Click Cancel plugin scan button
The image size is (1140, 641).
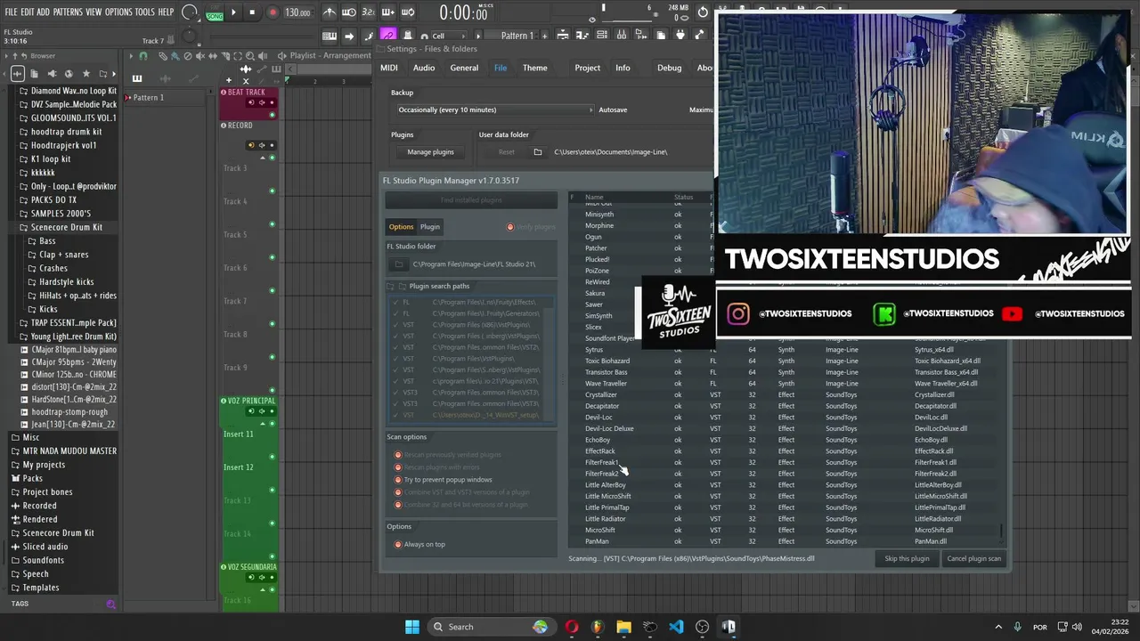[x=973, y=558]
